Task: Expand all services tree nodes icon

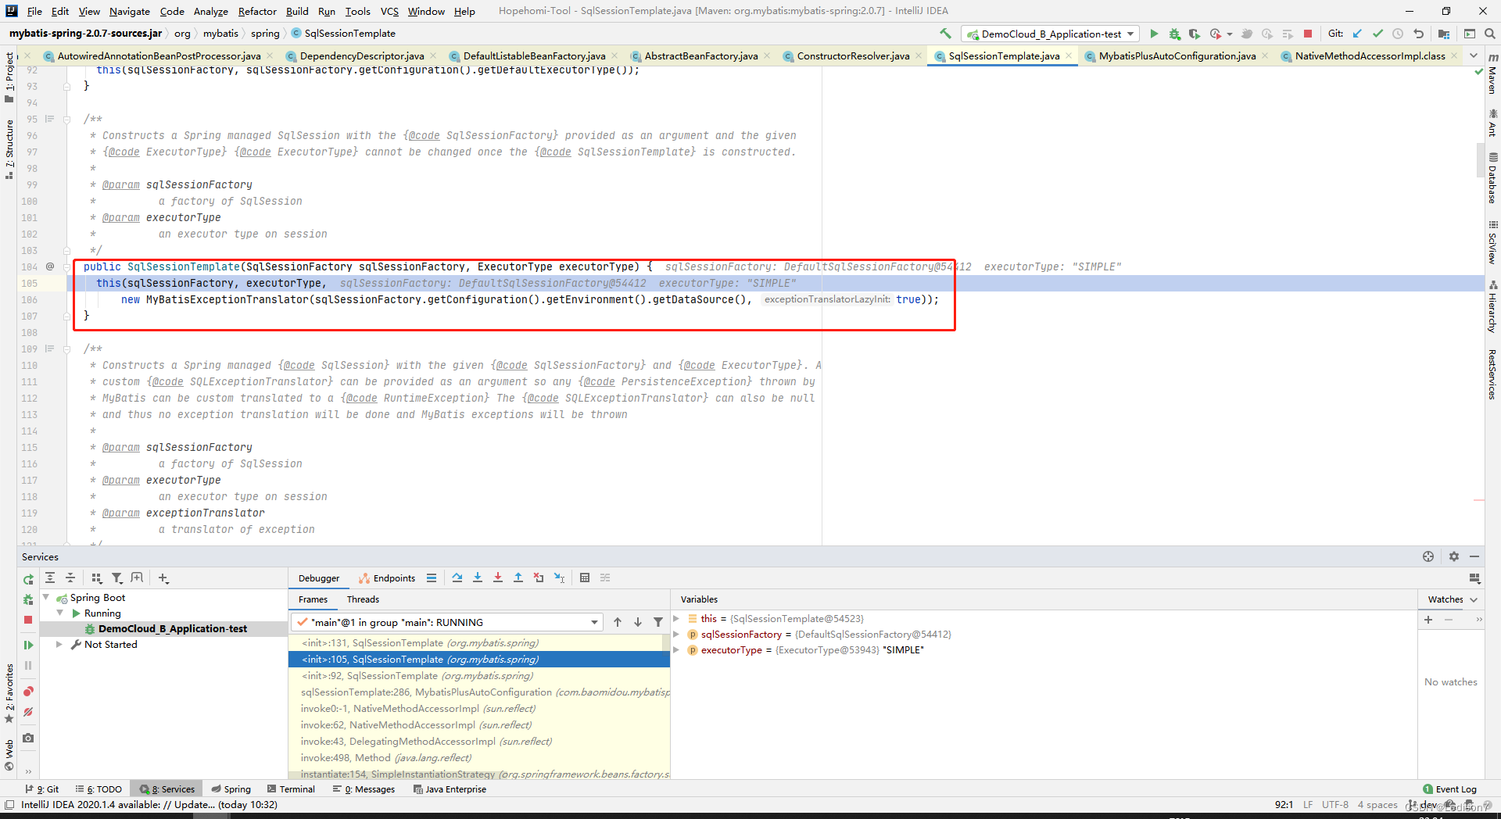Action: (x=50, y=578)
